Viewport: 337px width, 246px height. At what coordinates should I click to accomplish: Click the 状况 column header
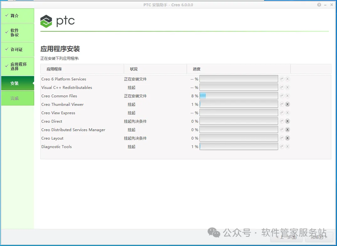155,69
